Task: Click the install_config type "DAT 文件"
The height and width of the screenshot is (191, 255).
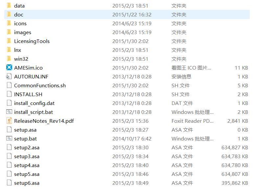Action: point(182,103)
